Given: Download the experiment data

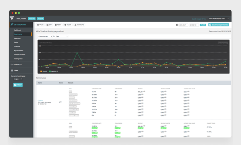Looking at the screenshot, I should pyautogui.click(x=79, y=25).
